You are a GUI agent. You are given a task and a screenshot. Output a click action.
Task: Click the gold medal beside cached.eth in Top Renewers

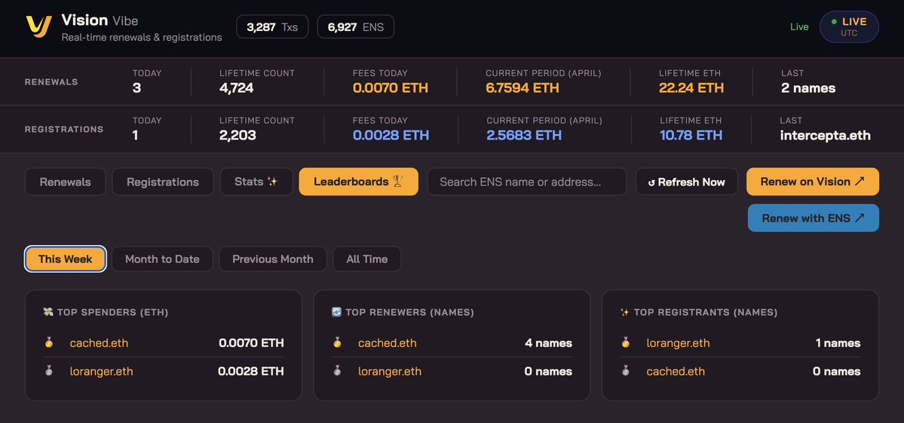point(337,343)
